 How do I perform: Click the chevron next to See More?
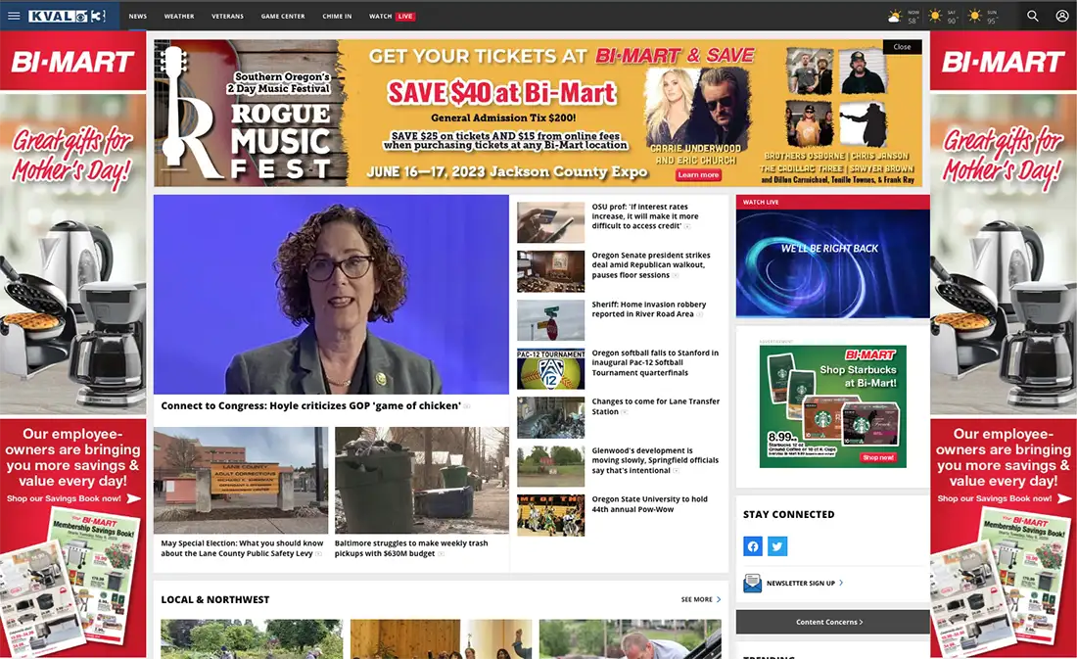[719, 600]
